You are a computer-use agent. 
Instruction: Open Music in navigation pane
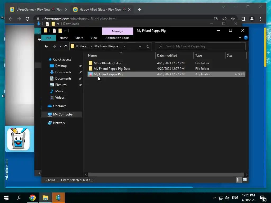(x=59, y=91)
